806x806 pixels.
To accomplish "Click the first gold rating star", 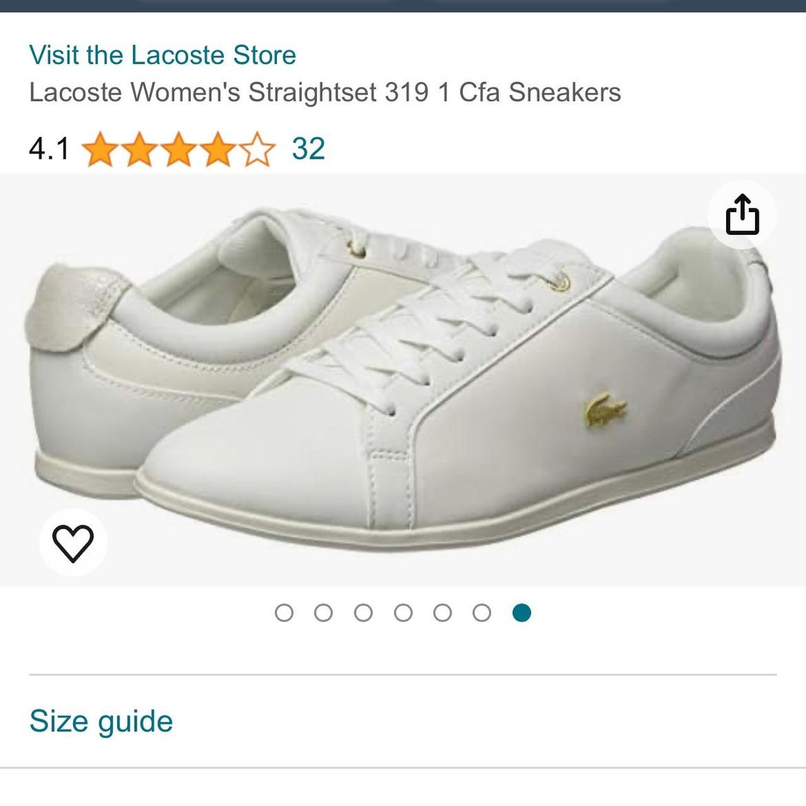I will [100, 149].
